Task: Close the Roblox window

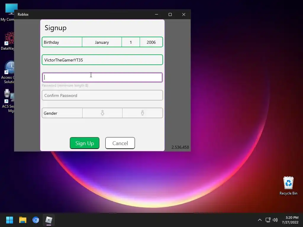Action: [184, 14]
